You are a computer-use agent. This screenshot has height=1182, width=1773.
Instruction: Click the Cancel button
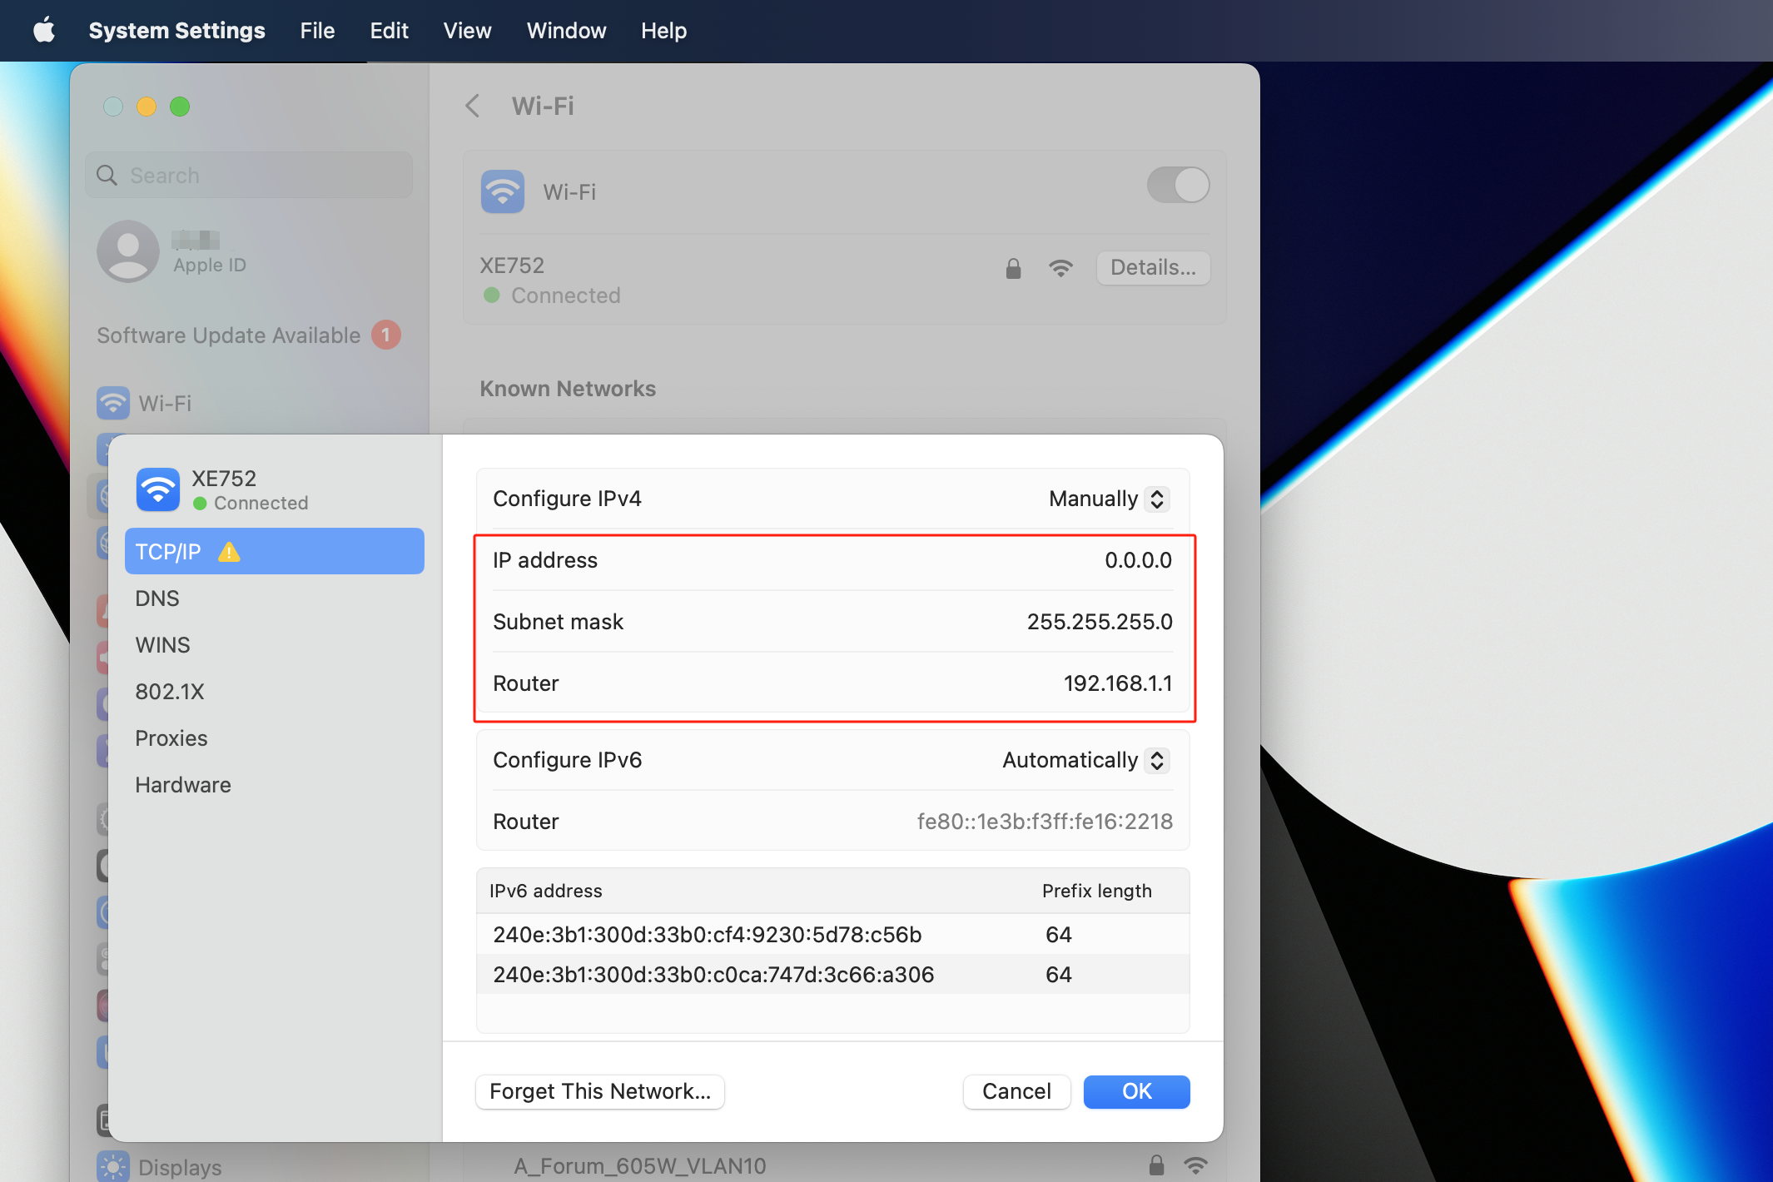pyautogui.click(x=1016, y=1091)
